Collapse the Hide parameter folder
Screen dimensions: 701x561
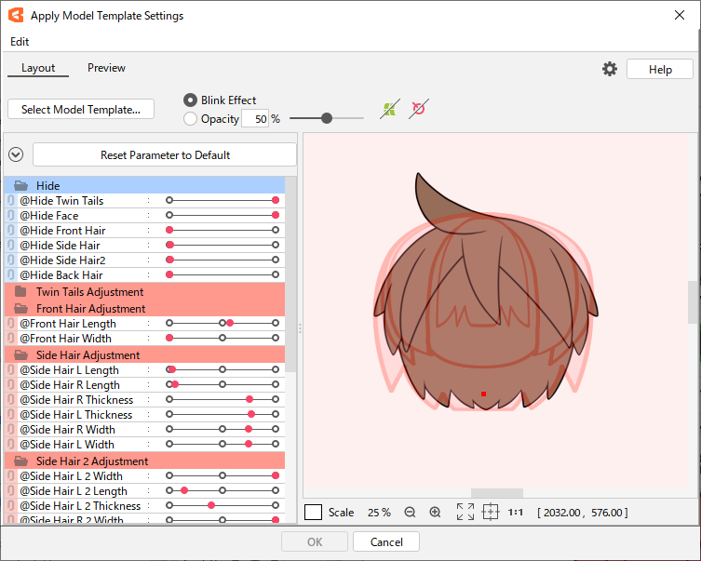[20, 186]
